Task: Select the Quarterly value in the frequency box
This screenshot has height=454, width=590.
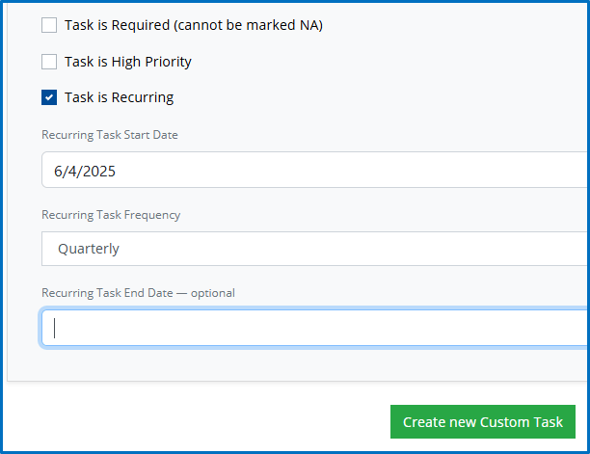Action: pyautogui.click(x=89, y=249)
